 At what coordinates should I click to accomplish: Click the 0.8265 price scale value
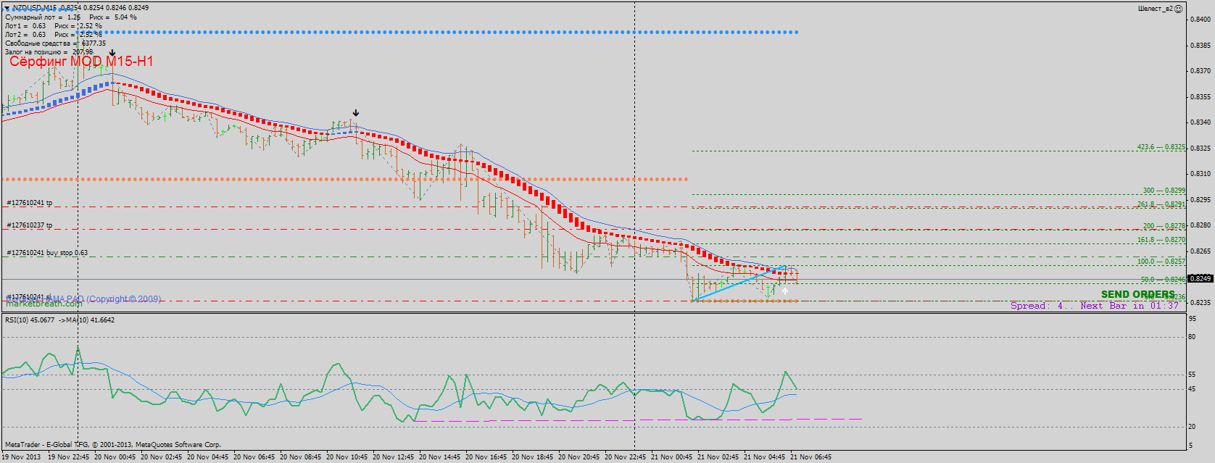pyautogui.click(x=1201, y=251)
